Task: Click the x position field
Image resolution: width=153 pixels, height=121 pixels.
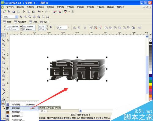Action: (x=12, y=27)
